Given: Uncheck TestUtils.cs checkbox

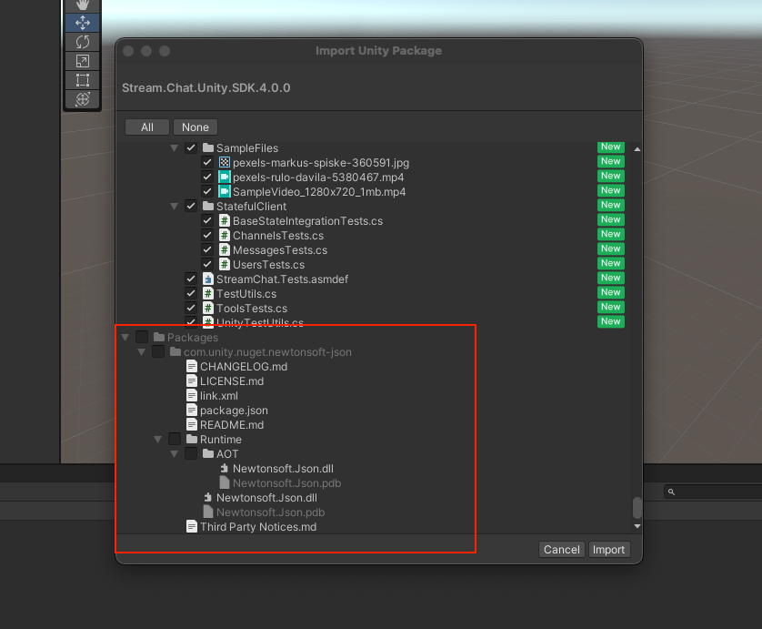Looking at the screenshot, I should click(191, 294).
